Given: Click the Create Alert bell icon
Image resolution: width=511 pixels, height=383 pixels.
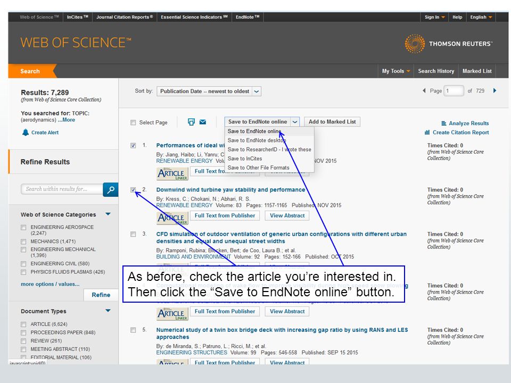Looking at the screenshot, I should [x=26, y=132].
